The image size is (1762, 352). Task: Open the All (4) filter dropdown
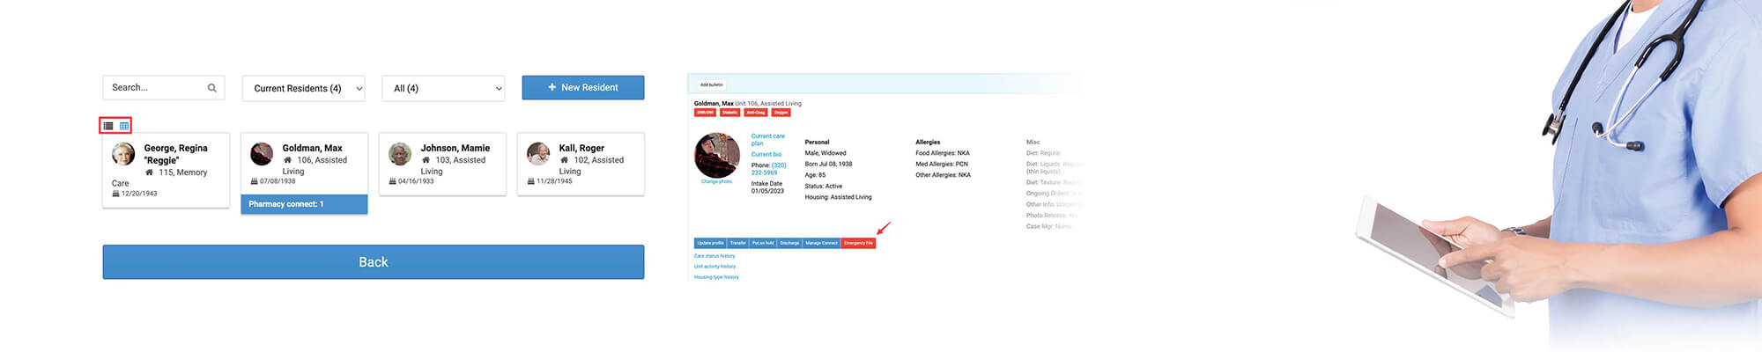(x=443, y=88)
